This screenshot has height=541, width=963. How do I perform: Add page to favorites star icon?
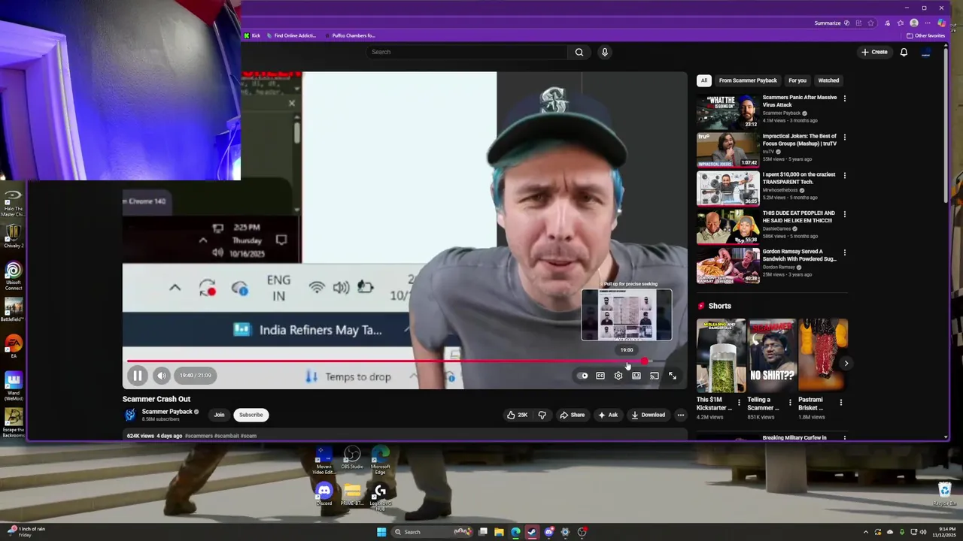coord(870,23)
